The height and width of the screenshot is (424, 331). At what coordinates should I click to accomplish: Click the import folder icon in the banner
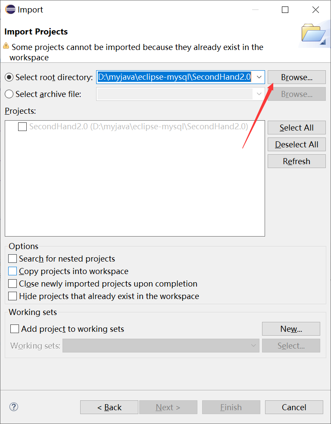point(314,34)
